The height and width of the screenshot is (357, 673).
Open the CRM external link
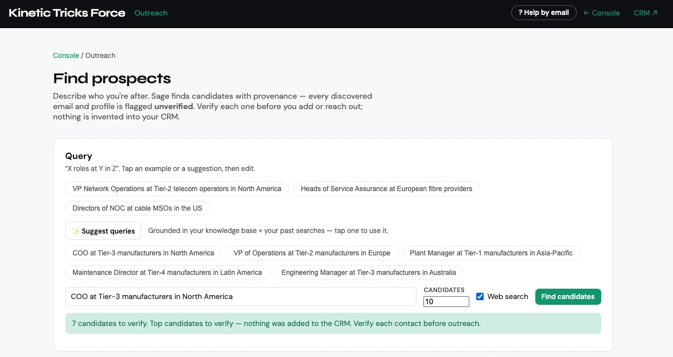point(645,13)
